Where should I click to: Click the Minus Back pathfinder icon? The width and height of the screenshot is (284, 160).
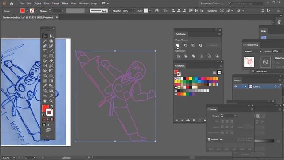(x=217, y=56)
